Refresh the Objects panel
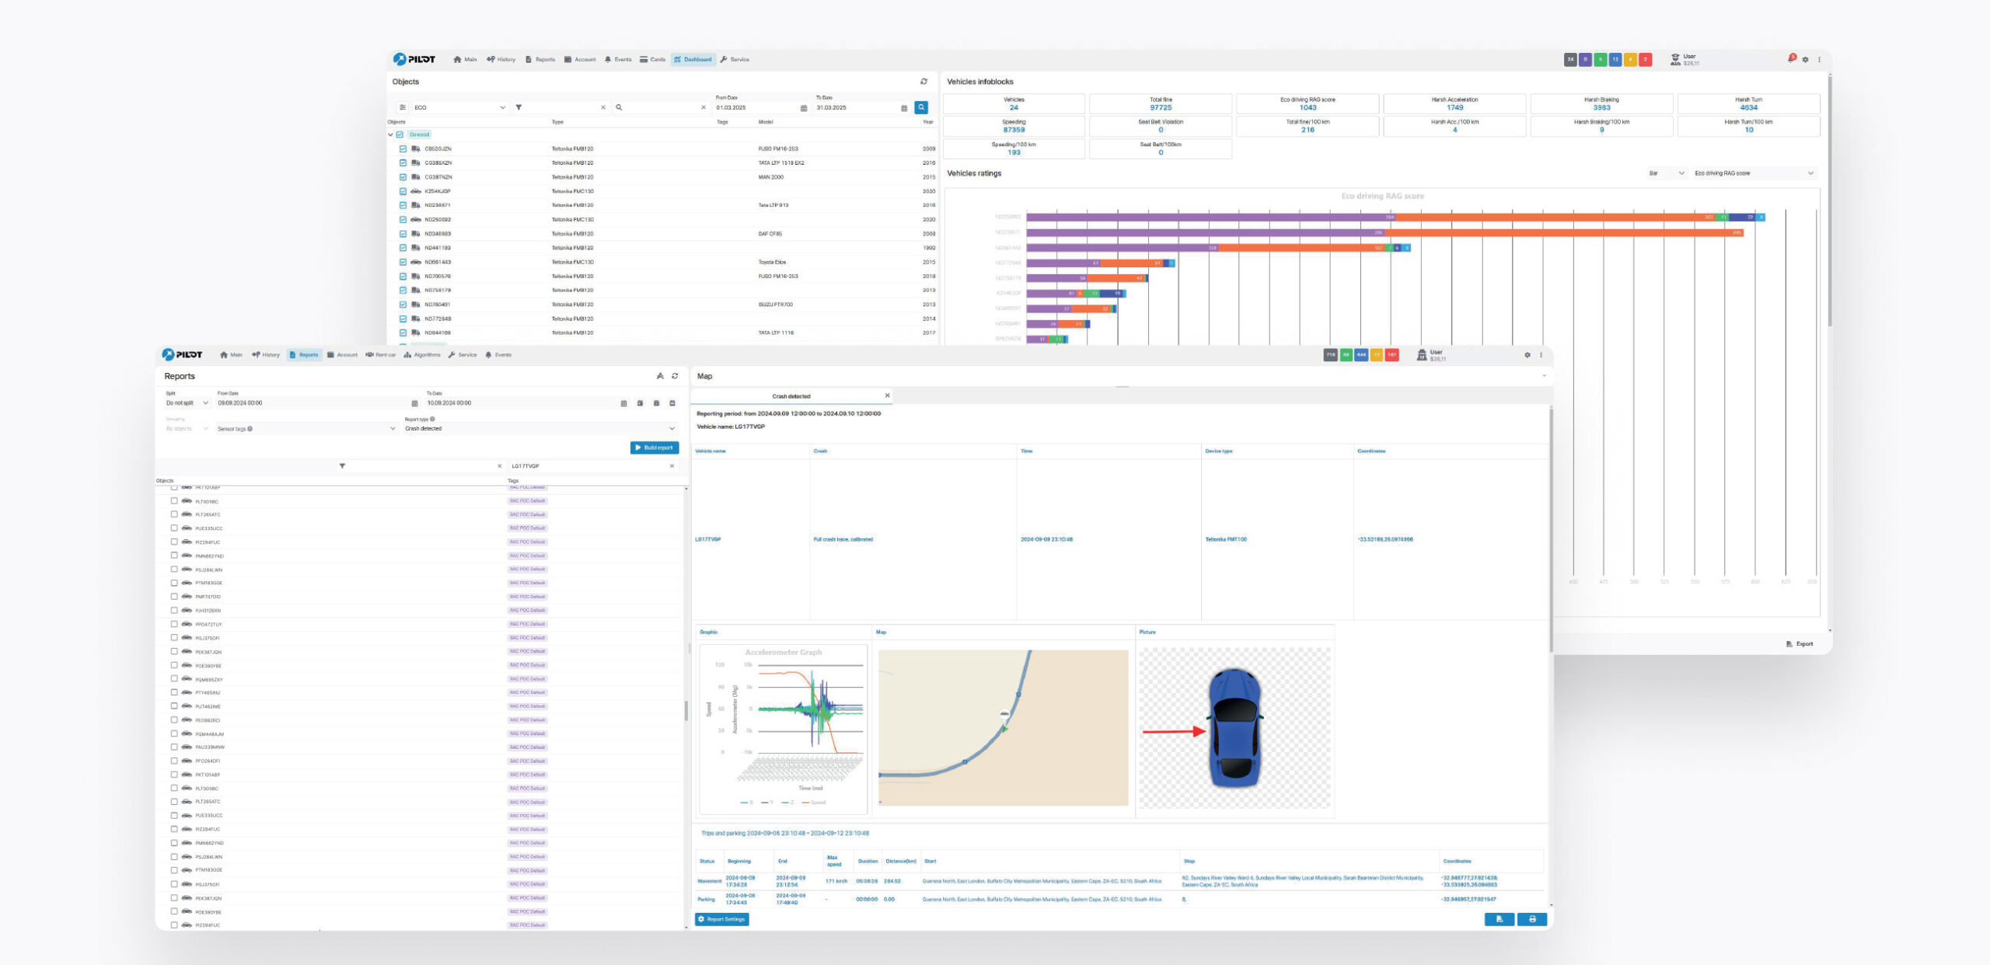Image resolution: width=1990 pixels, height=965 pixels. click(x=923, y=82)
